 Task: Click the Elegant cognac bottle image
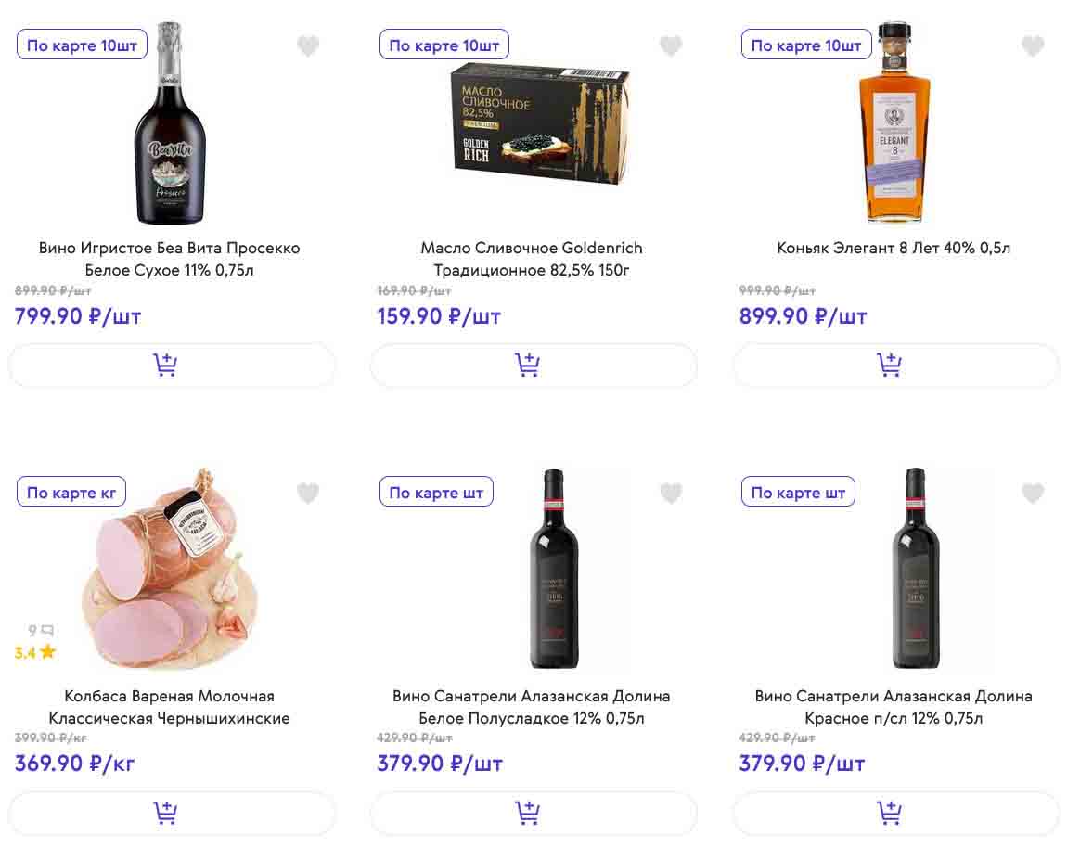pos(894,122)
